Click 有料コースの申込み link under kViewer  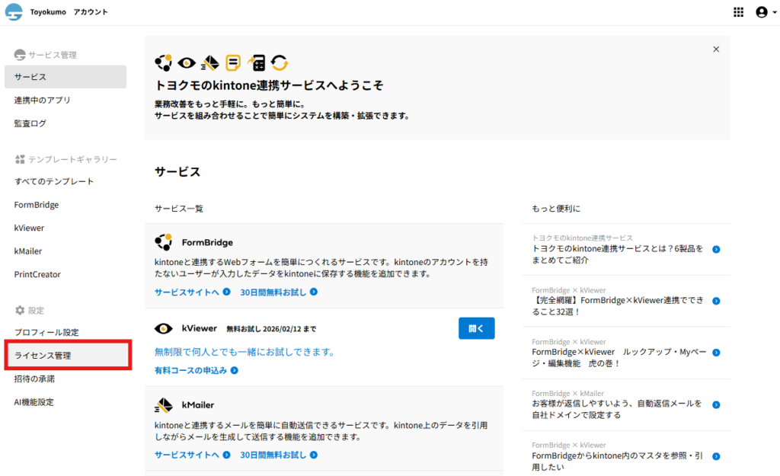[x=197, y=370]
